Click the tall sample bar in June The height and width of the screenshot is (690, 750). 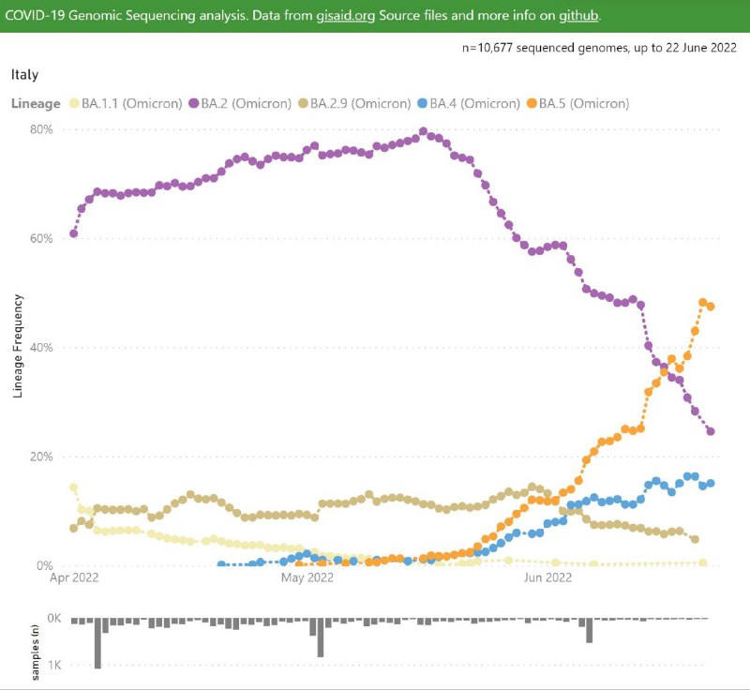pyautogui.click(x=590, y=630)
